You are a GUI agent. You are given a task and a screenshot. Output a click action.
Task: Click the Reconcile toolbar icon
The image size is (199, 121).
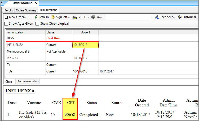coord(156,17)
